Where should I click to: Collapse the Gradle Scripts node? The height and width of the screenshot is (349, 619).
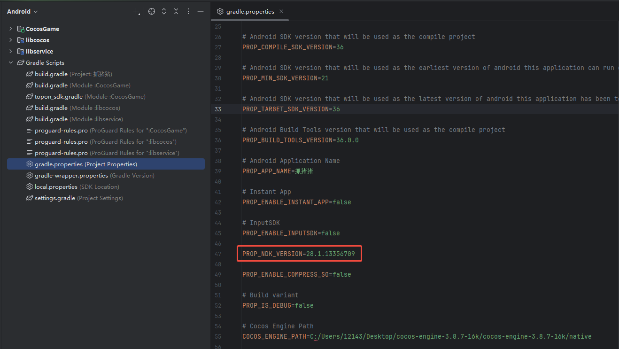point(11,62)
